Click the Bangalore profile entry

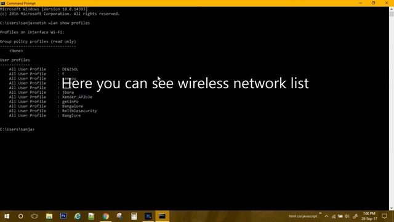click(73, 106)
